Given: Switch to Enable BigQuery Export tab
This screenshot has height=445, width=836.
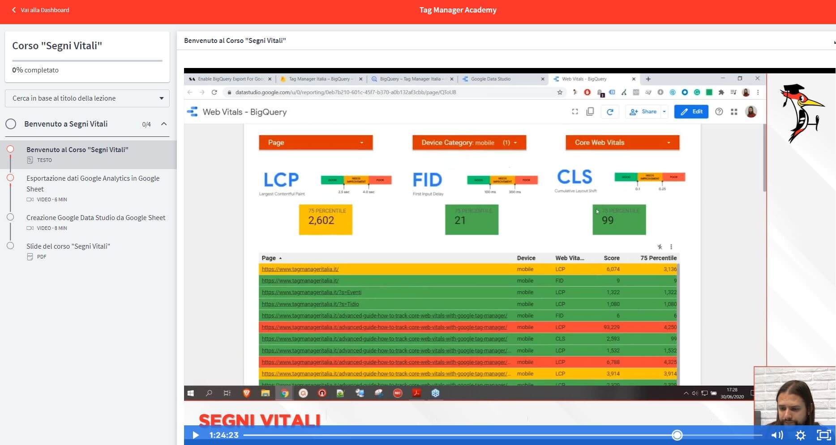Looking at the screenshot, I should pos(230,79).
